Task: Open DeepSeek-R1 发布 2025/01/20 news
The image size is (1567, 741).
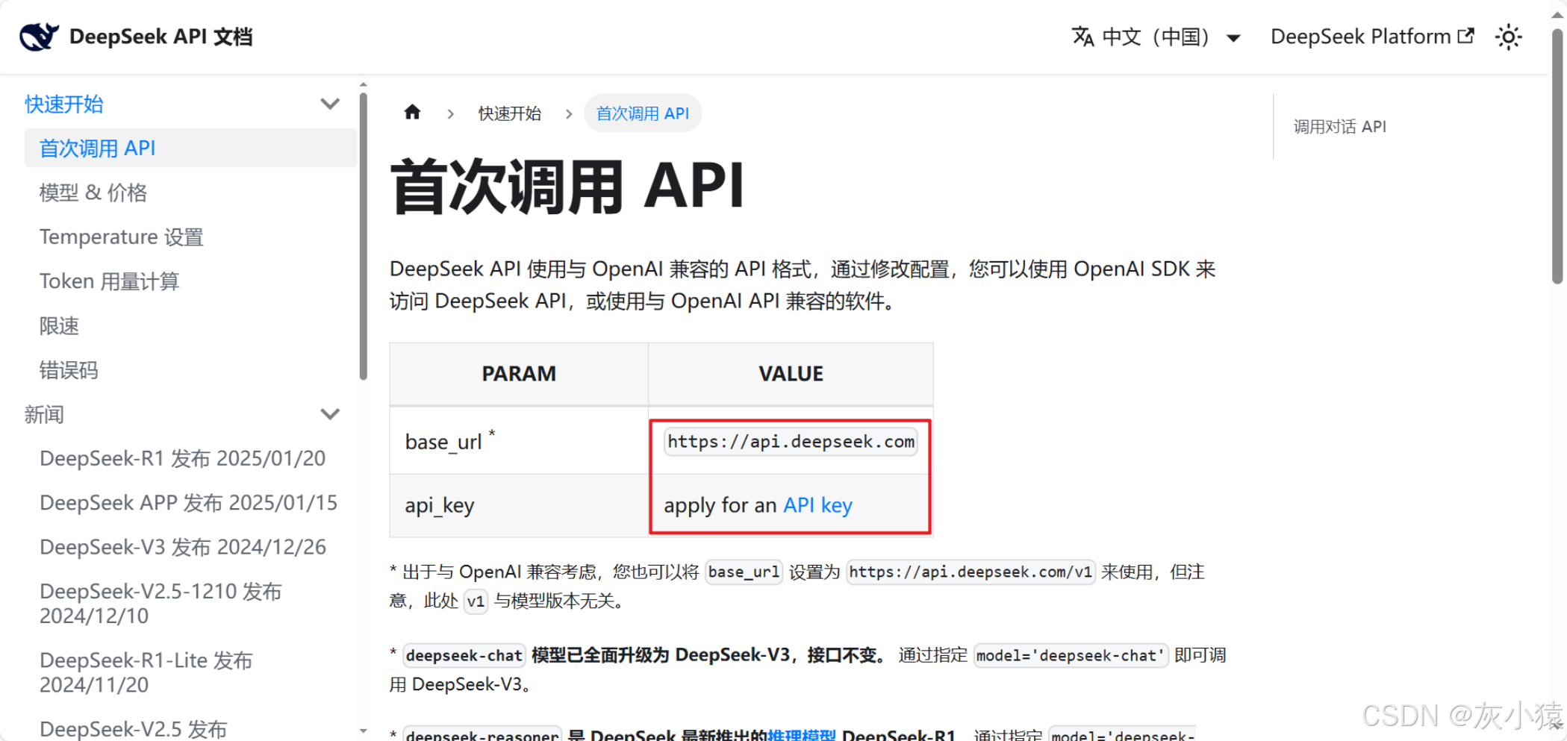Action: tap(183, 458)
